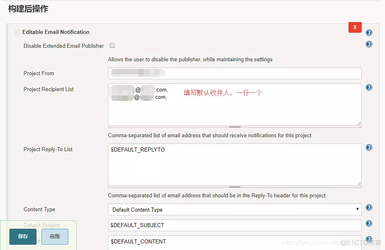Click inside Project Reply-To List textarea
This screenshot has height=250, width=385.
[235, 165]
